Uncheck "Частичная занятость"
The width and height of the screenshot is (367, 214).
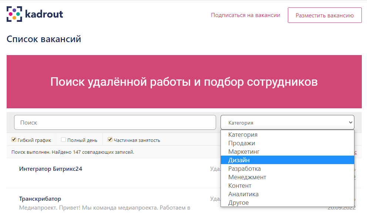[110, 140]
